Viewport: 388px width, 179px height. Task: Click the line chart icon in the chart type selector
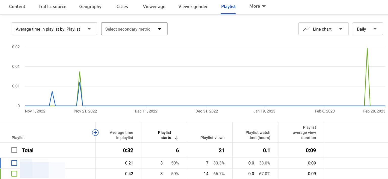click(307, 29)
